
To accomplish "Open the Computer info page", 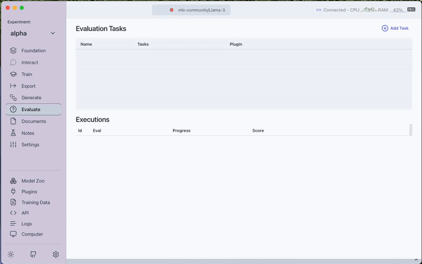I will 32,234.
